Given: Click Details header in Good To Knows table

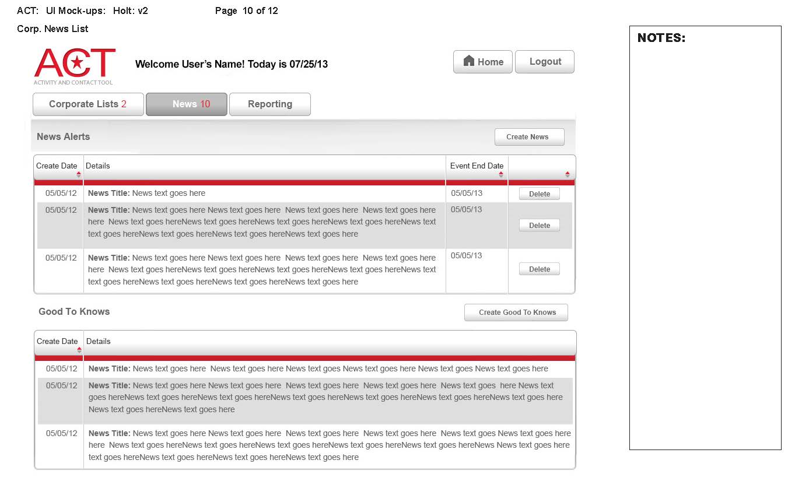Looking at the screenshot, I should [99, 342].
